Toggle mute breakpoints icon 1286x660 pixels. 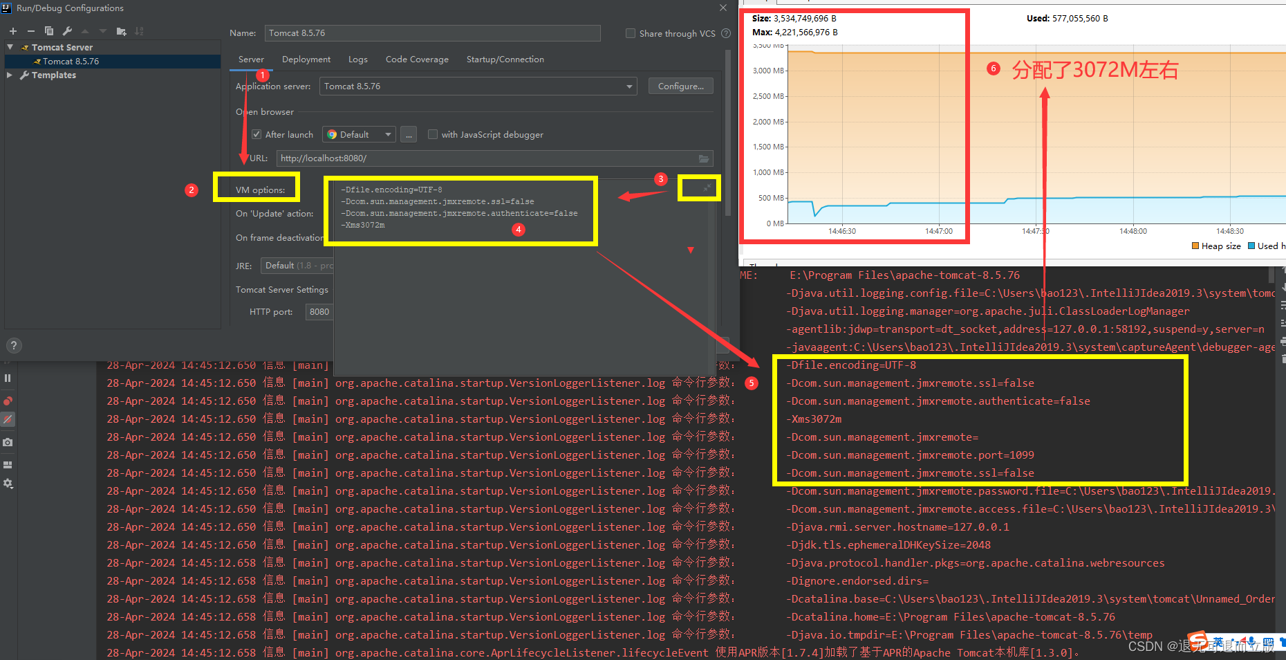click(x=8, y=419)
